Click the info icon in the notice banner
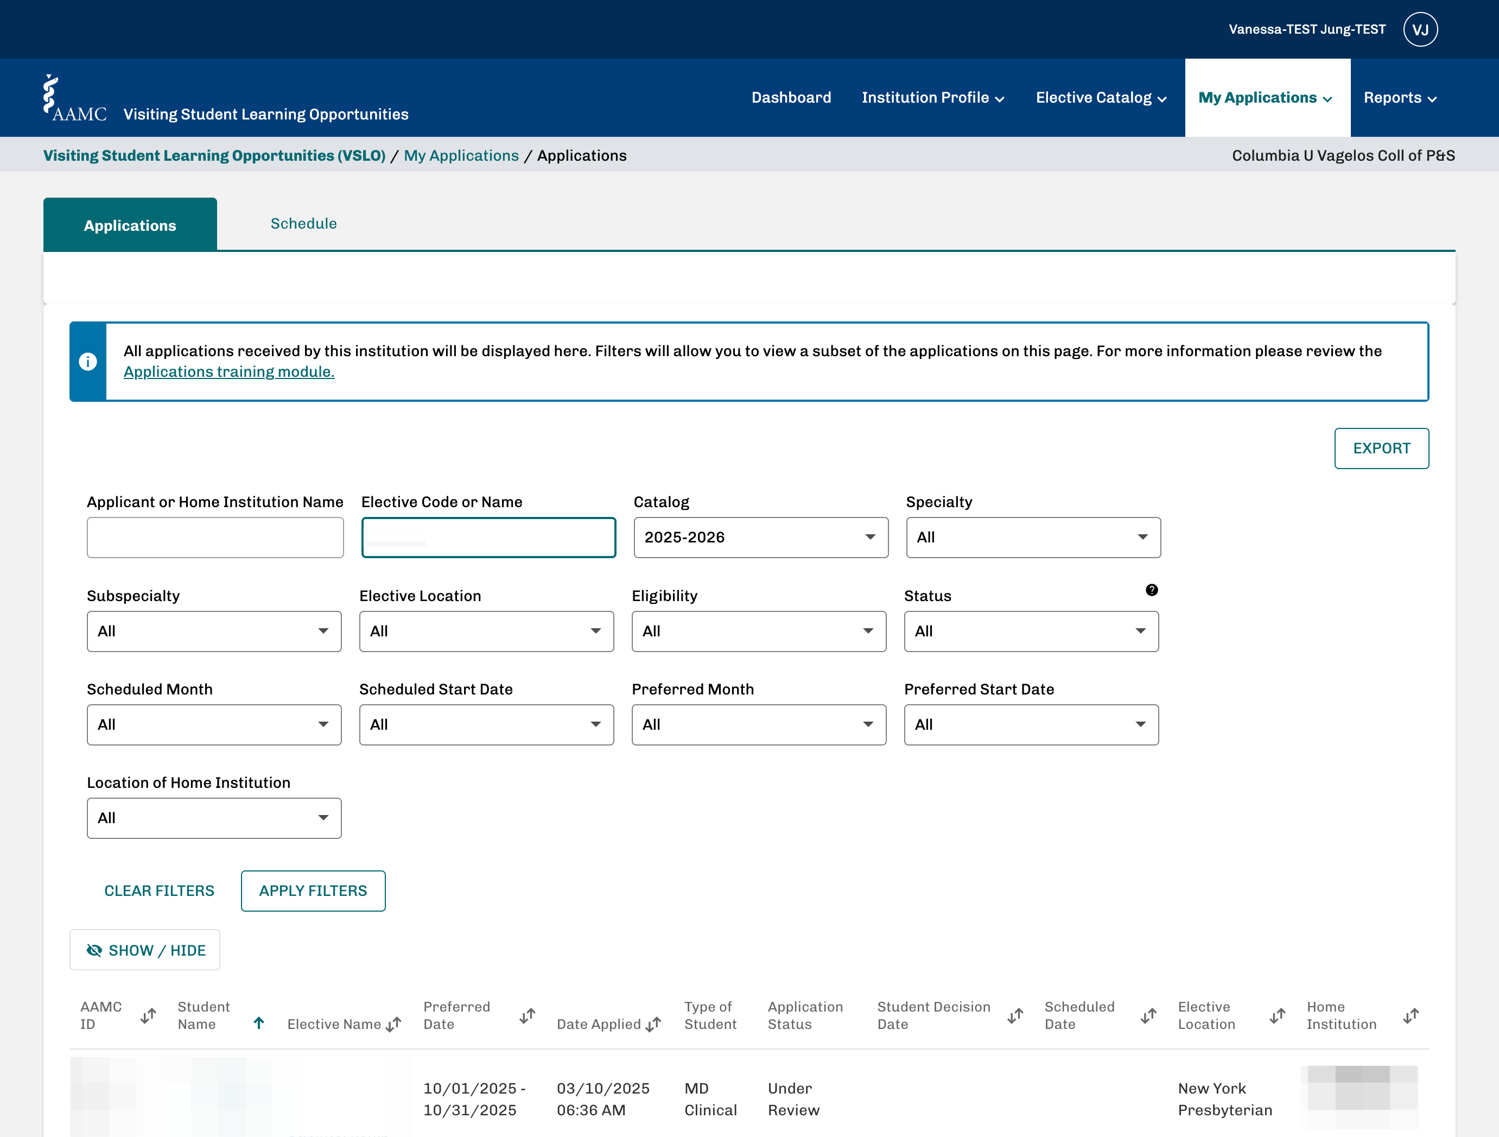 87,362
